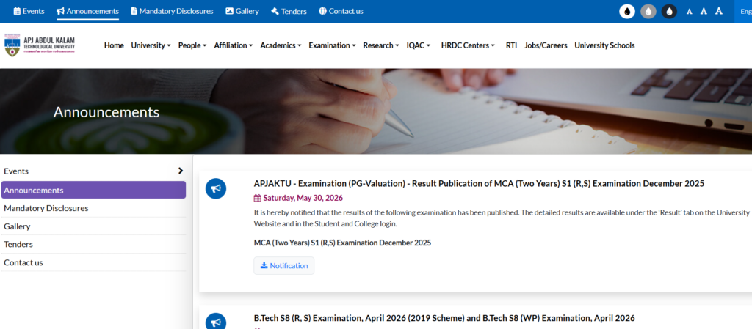This screenshot has height=329, width=752.
Task: Open Gallery in the top bar
Action: coord(242,11)
